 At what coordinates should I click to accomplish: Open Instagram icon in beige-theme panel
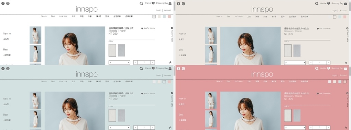click(x=183, y=3)
